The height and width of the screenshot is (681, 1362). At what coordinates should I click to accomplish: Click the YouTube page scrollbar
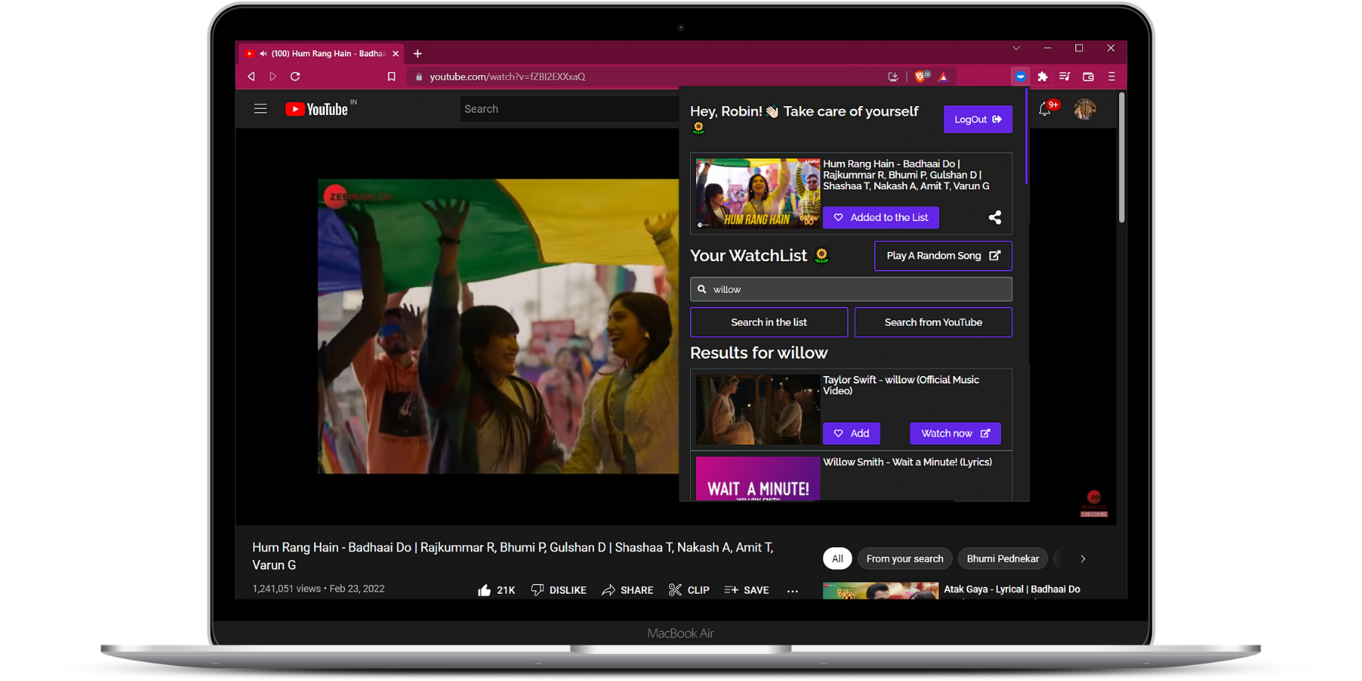pyautogui.click(x=1121, y=157)
